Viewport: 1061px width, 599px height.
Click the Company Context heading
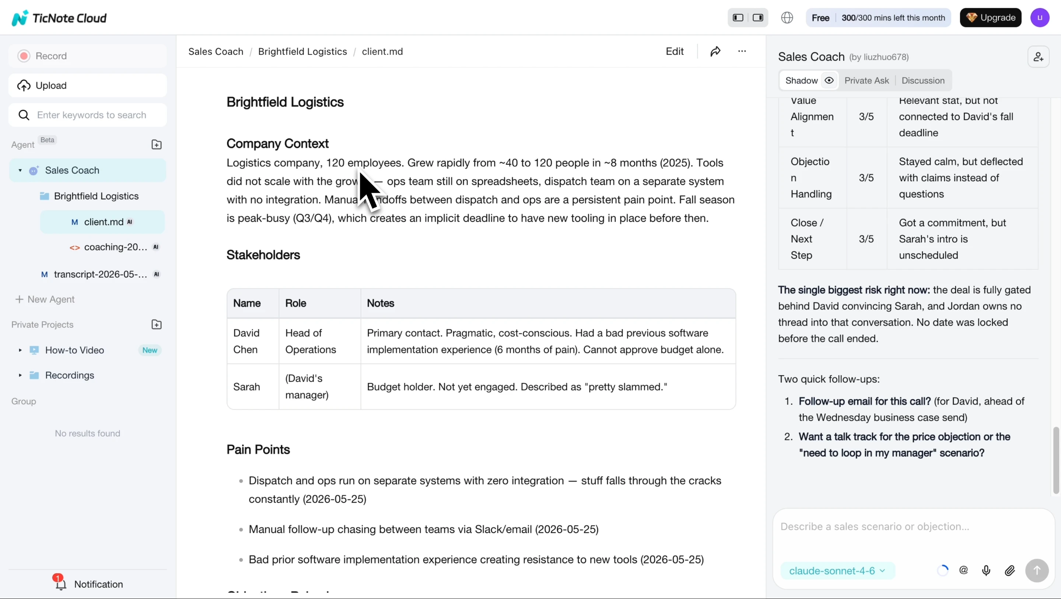[277, 143]
